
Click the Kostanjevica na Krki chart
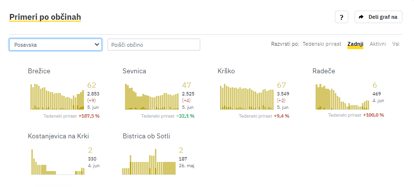(x=58, y=161)
